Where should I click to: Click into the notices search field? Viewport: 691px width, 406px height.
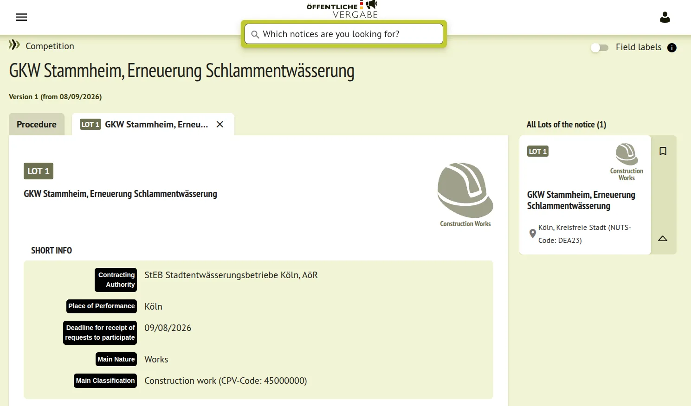[x=343, y=34]
